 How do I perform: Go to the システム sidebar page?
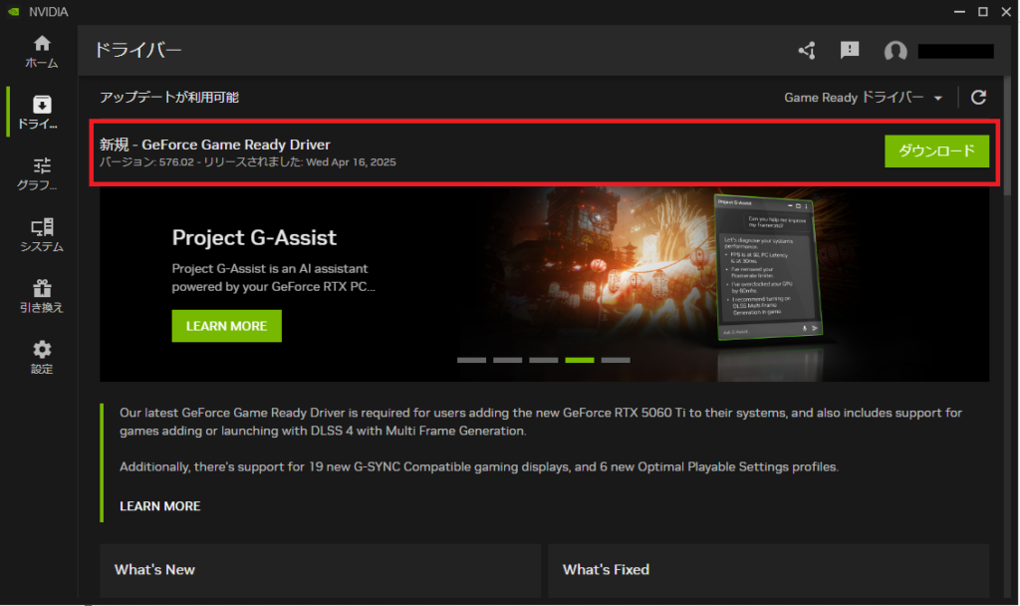[42, 235]
